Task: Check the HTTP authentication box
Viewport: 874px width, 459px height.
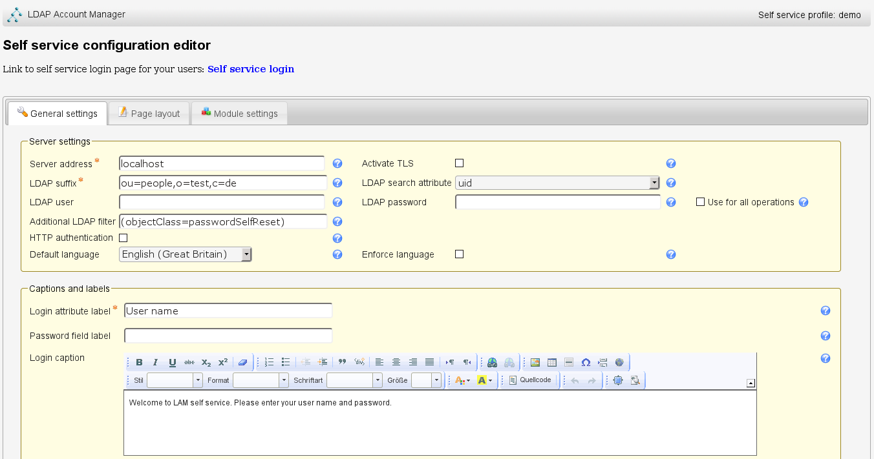Action: (x=123, y=238)
